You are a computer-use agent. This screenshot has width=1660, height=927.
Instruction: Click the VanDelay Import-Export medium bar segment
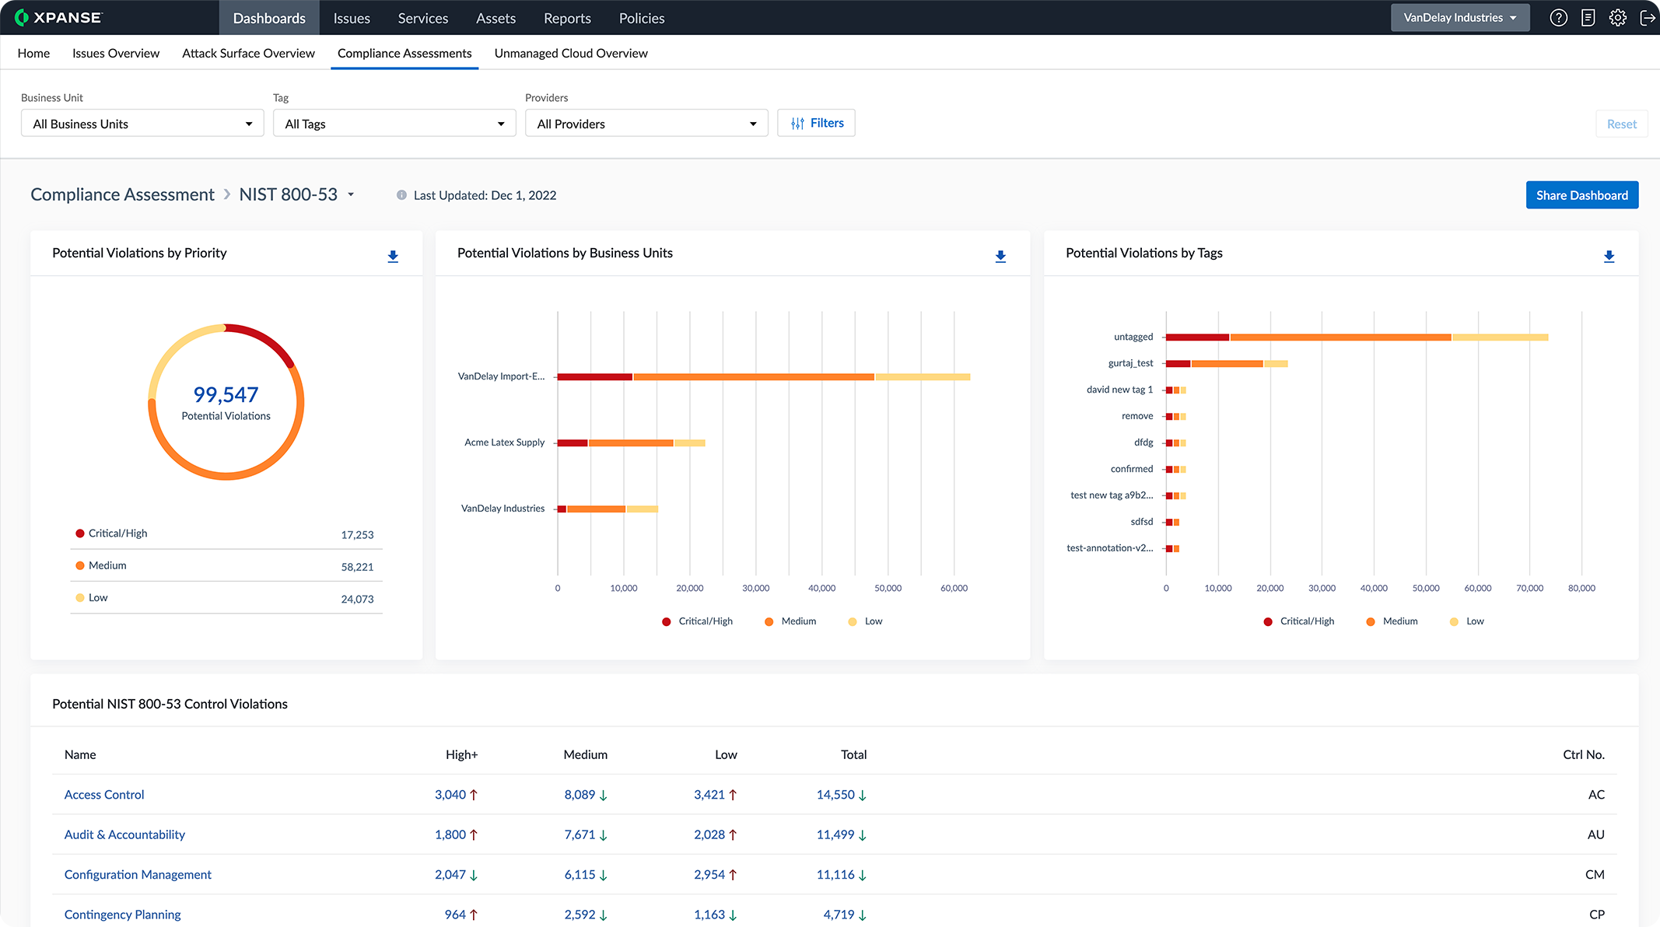pyautogui.click(x=753, y=377)
